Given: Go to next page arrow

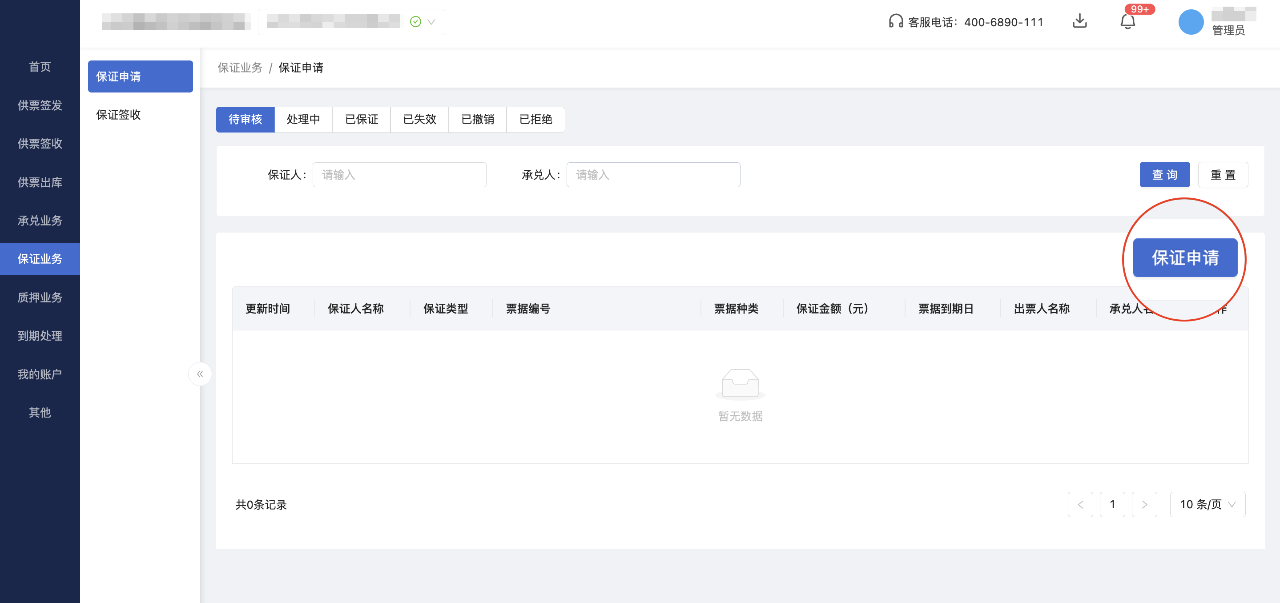Looking at the screenshot, I should [x=1144, y=504].
